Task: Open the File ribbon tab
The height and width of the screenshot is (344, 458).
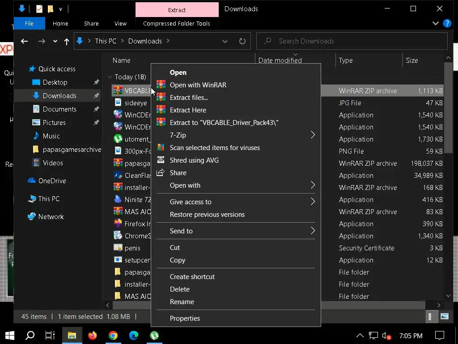Action: 29,23
